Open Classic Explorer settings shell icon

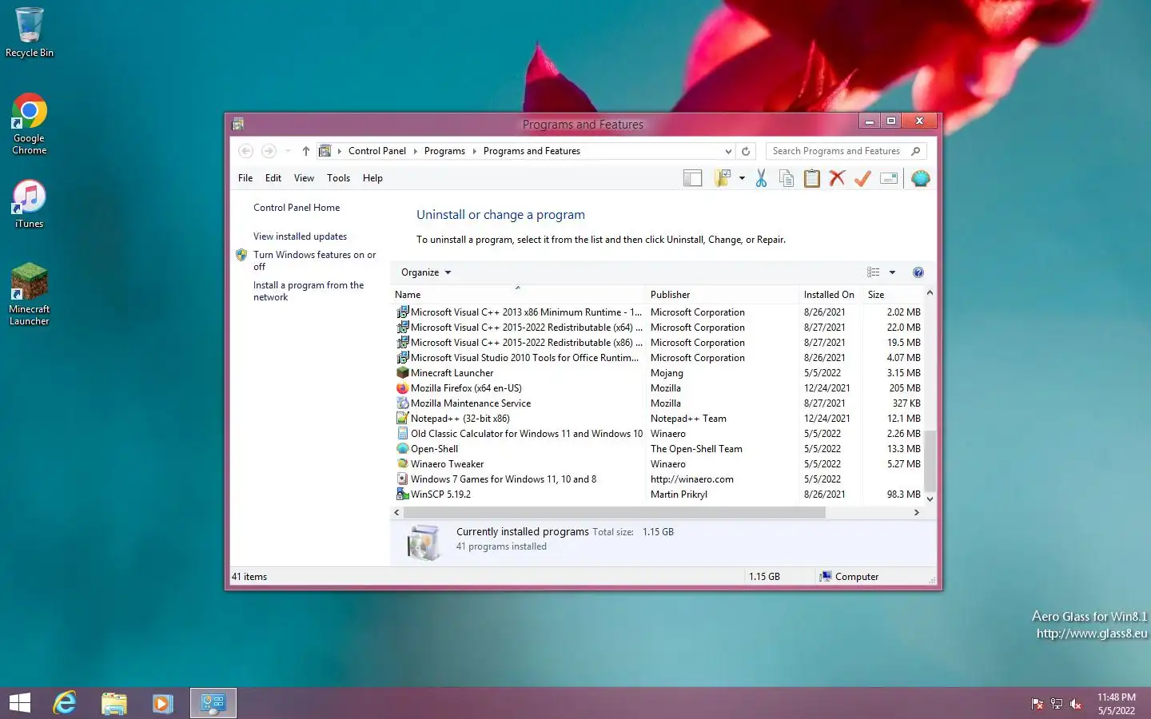click(920, 178)
